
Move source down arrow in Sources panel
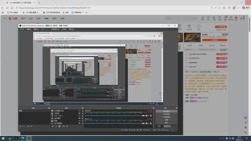pos(67,126)
